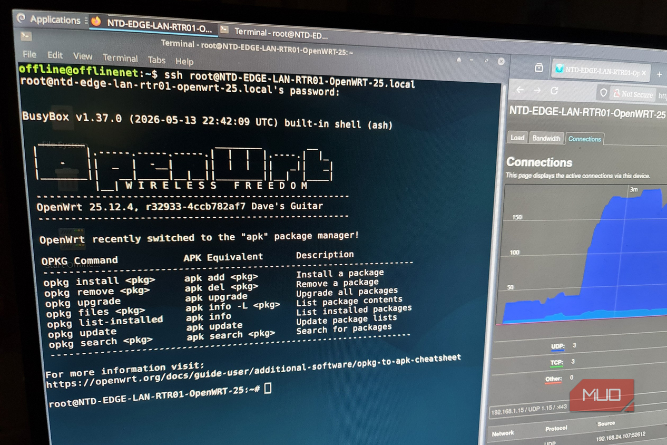
Task: Click the Terminal window maximize button
Action: tap(486, 61)
